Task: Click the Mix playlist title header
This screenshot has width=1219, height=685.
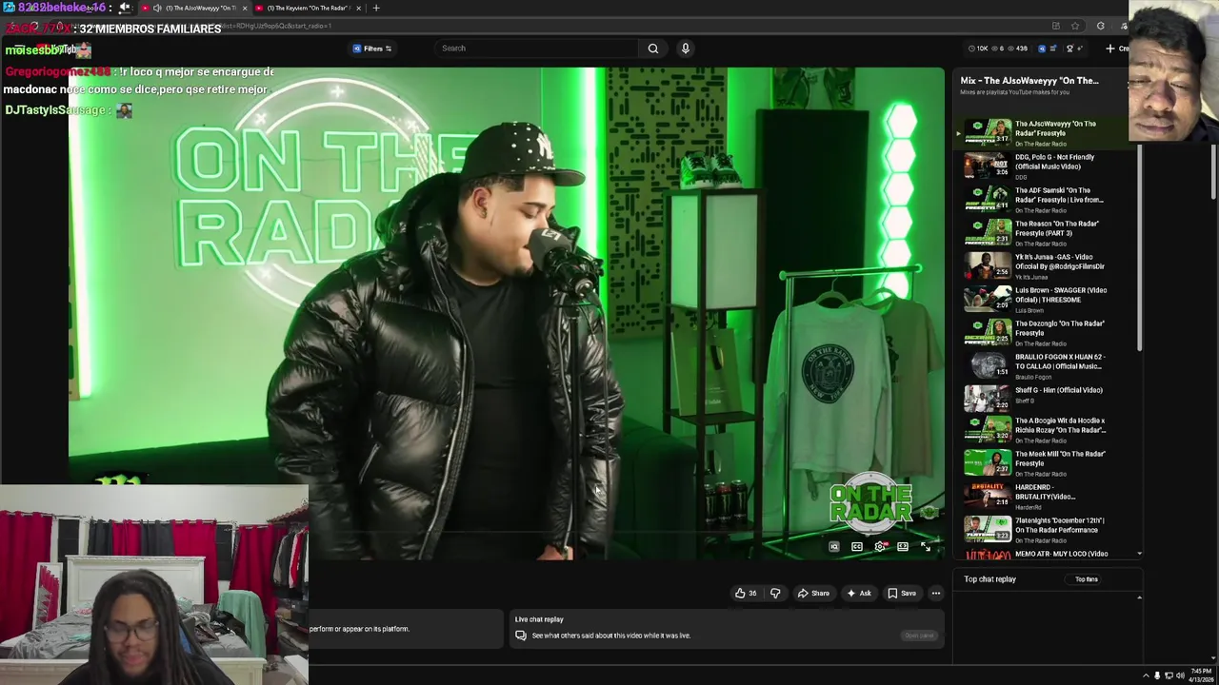Action: (x=1029, y=81)
